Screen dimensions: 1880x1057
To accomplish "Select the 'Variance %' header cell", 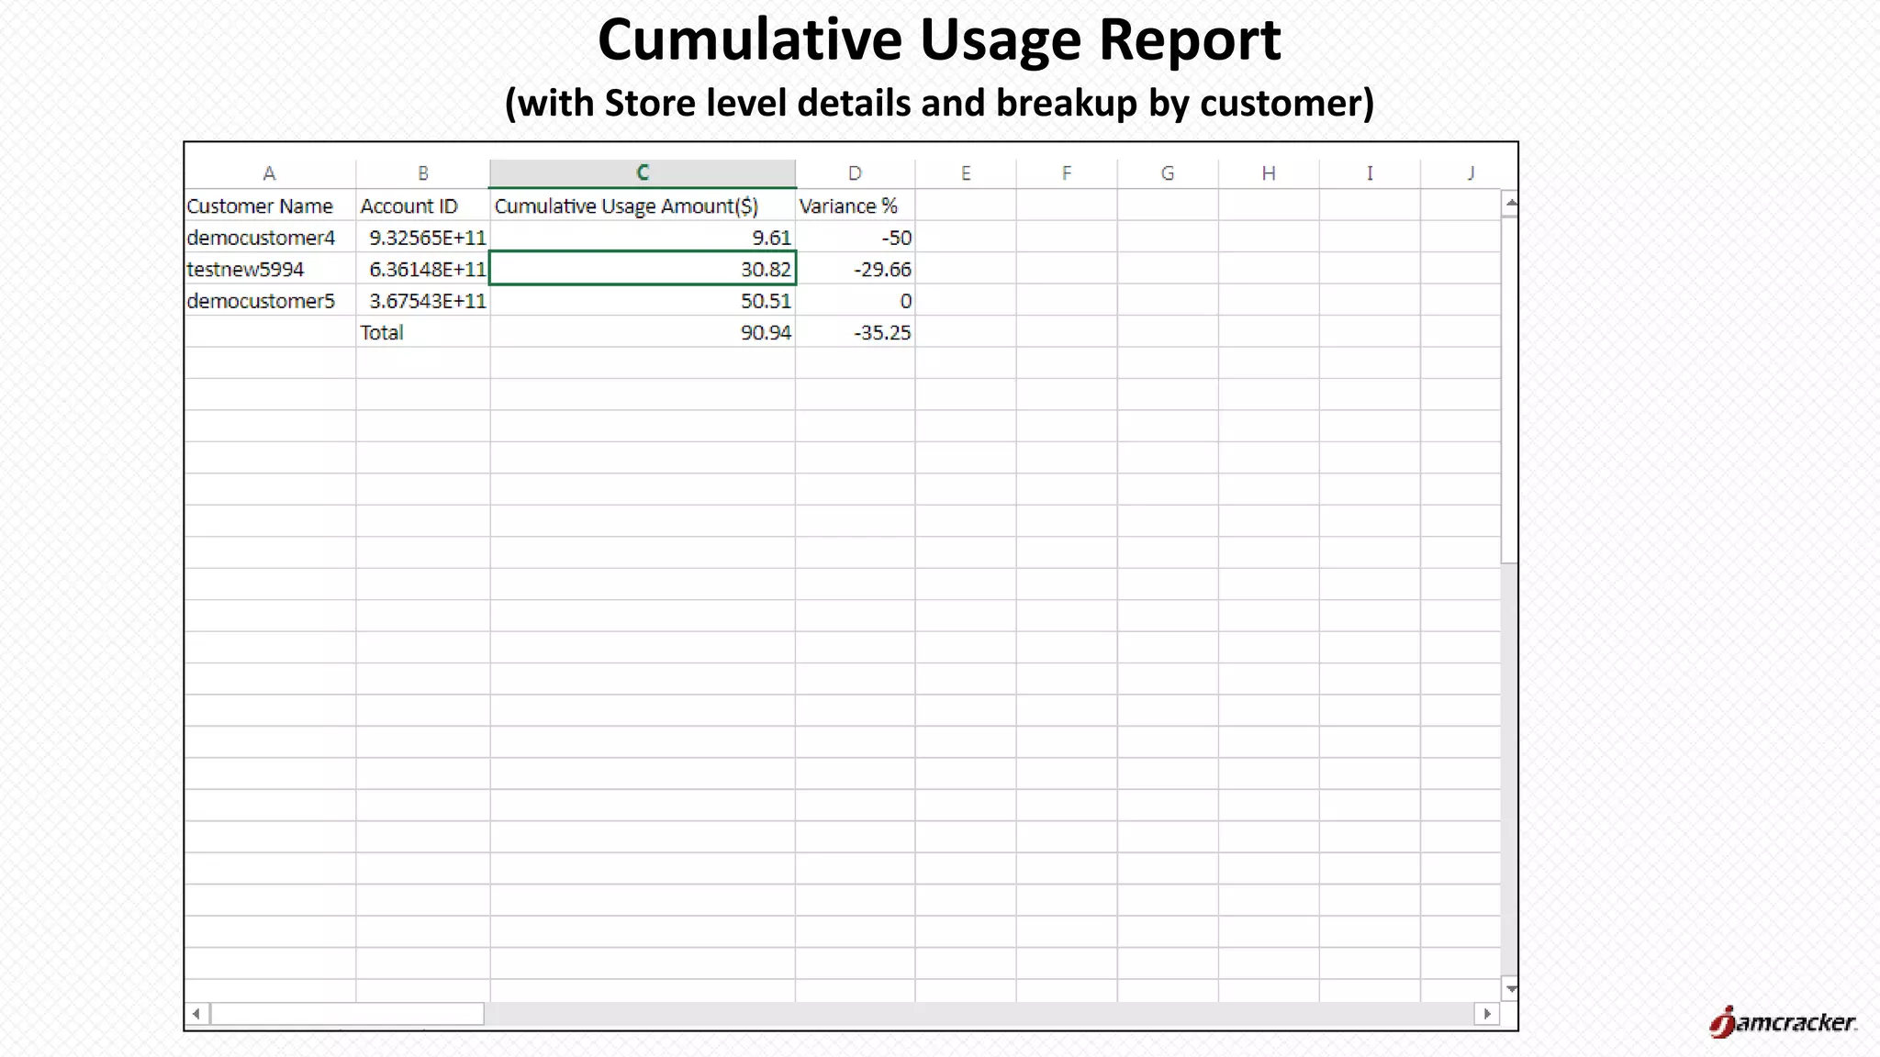I will click(x=856, y=206).
